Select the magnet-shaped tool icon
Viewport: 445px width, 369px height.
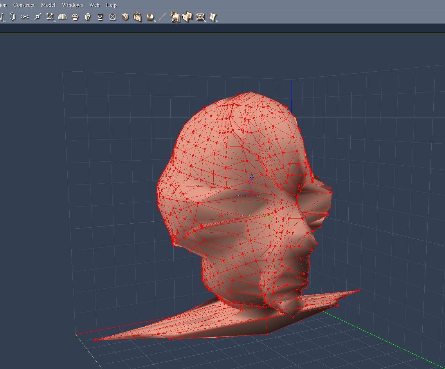[12, 17]
